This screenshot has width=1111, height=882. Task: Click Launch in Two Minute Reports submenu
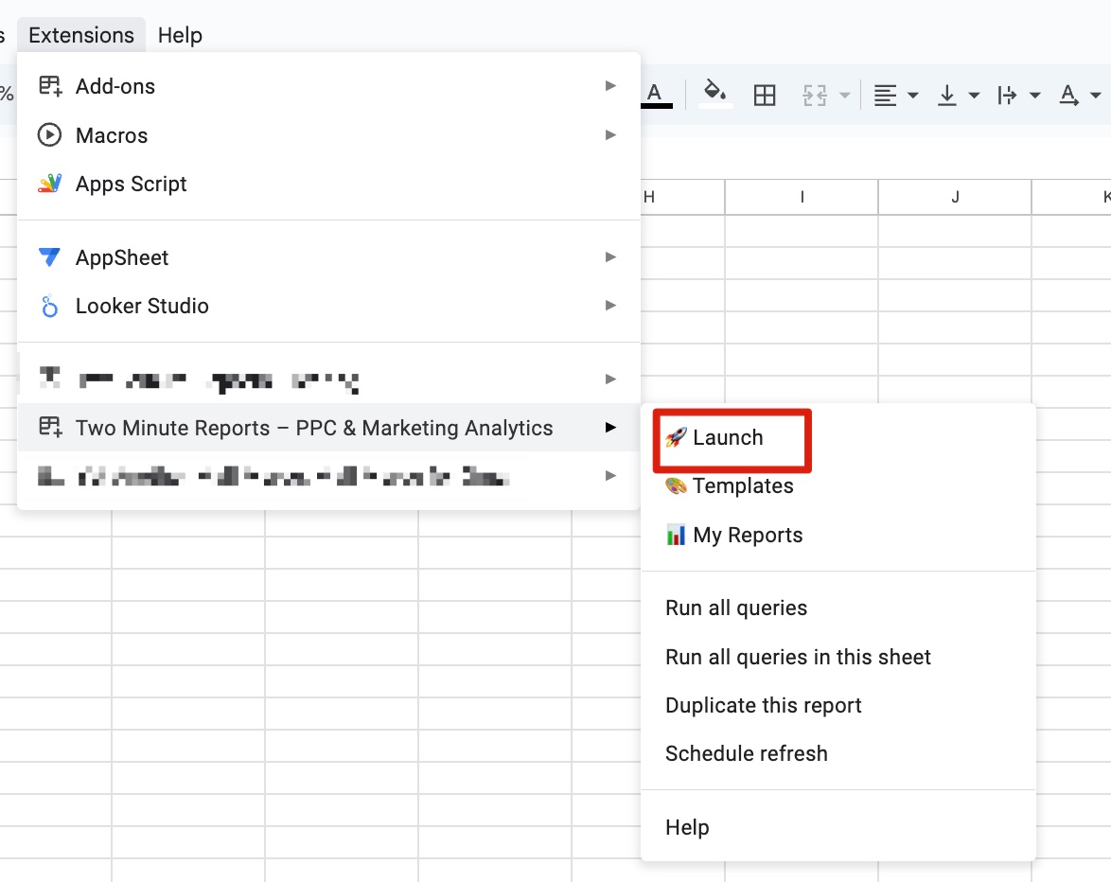click(727, 438)
